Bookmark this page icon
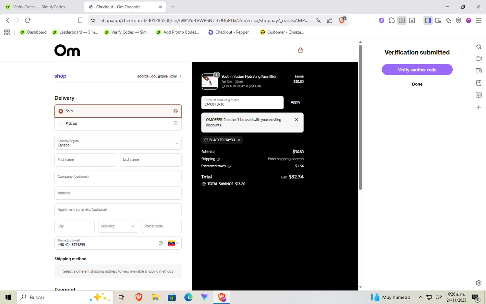Viewport: 486px width, 304px height. point(80,20)
